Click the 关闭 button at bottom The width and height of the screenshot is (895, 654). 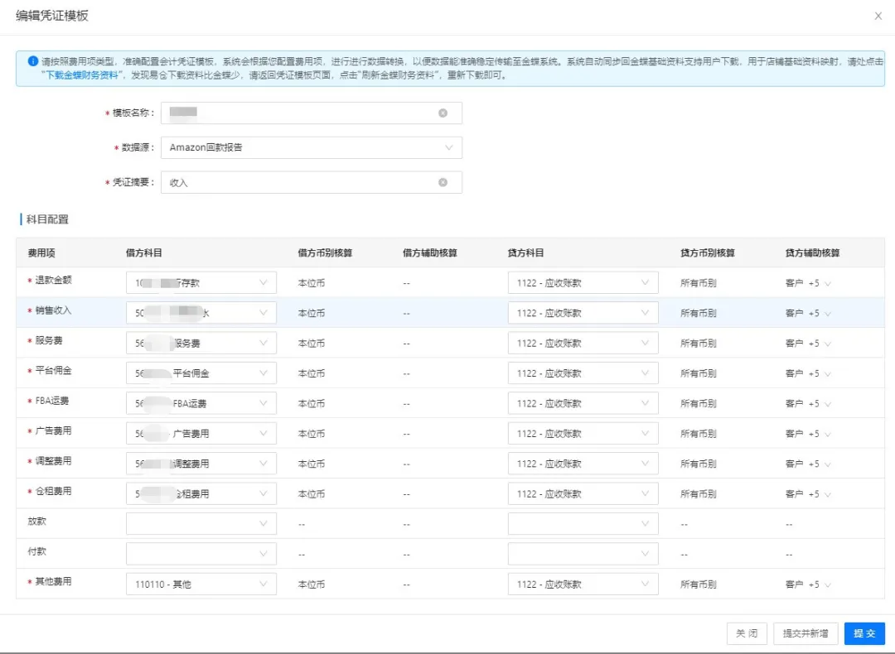click(x=747, y=633)
